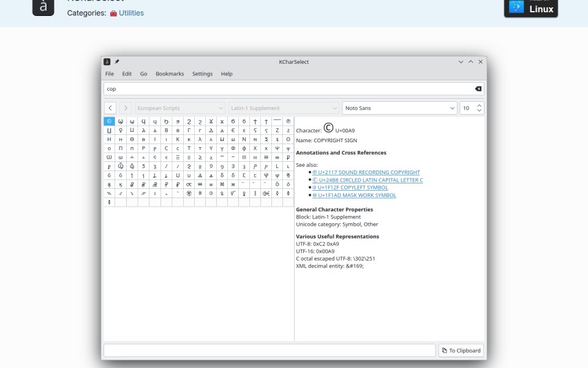
Task: Go back with the left arrow button
Action: (x=110, y=108)
